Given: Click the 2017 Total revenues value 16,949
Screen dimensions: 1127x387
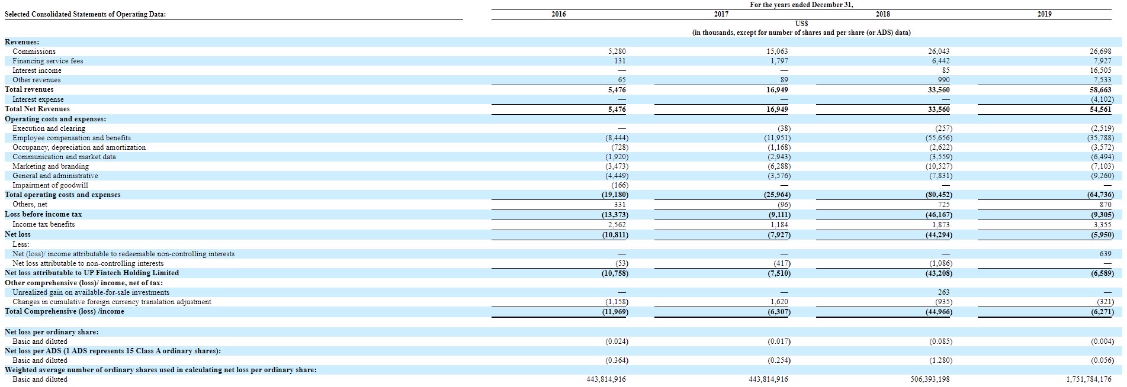Looking at the screenshot, I should click(777, 90).
